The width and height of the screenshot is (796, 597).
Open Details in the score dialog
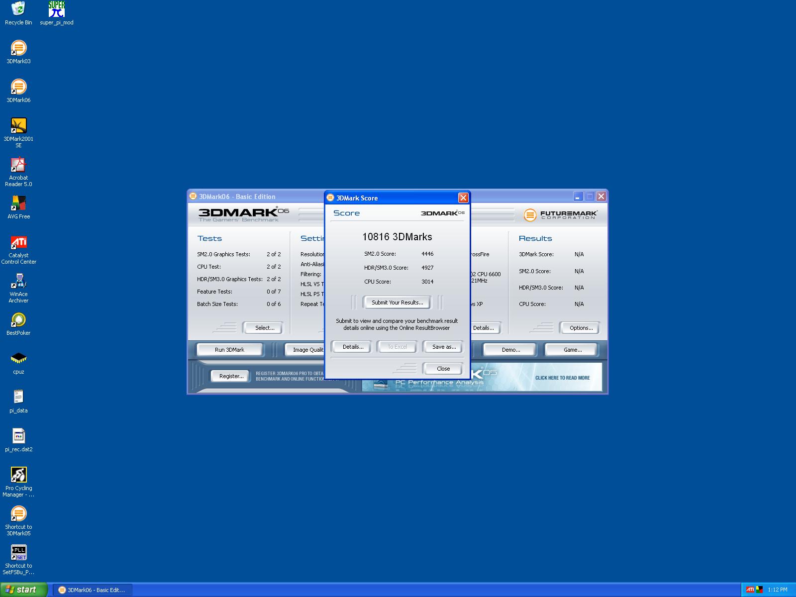[353, 347]
